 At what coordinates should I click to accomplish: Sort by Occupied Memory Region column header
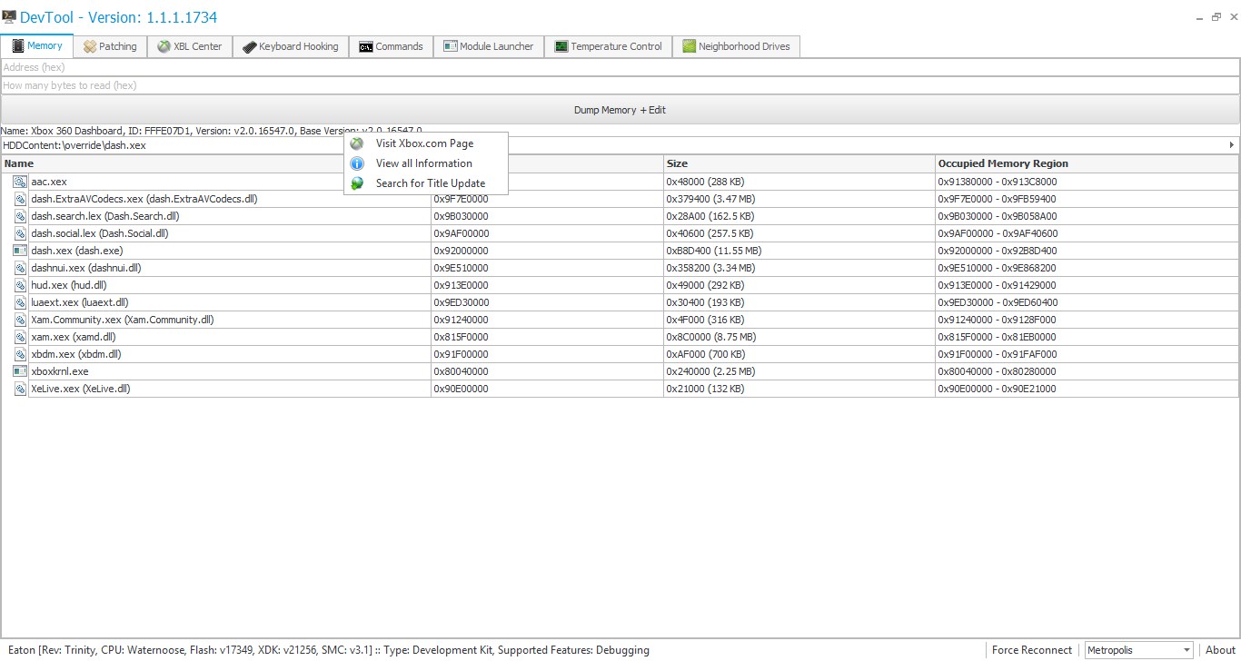(1087, 163)
